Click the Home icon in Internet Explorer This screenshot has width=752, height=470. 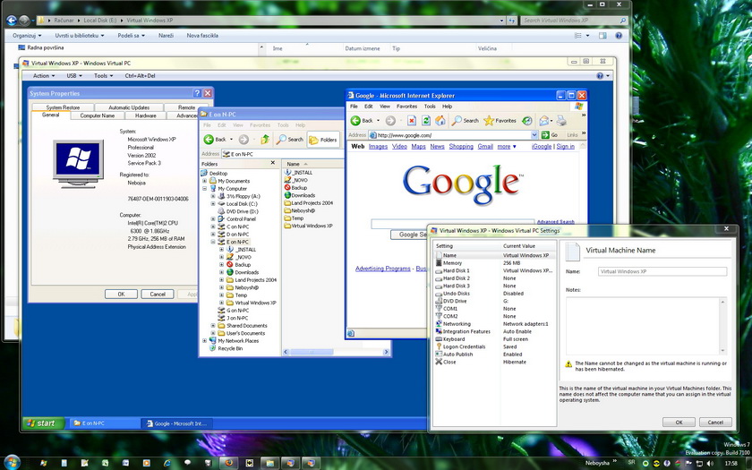coord(440,121)
